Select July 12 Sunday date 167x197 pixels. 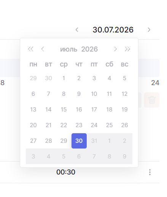(x=124, y=94)
